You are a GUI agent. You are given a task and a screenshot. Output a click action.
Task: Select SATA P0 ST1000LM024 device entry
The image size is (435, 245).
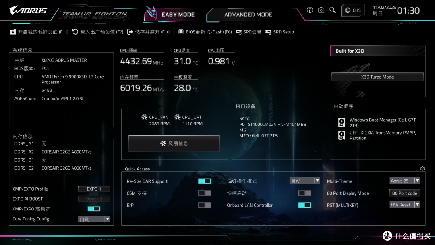pos(273,124)
